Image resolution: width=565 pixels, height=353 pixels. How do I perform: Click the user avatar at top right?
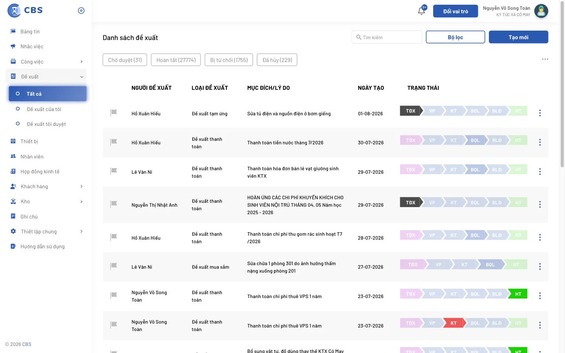tap(541, 11)
